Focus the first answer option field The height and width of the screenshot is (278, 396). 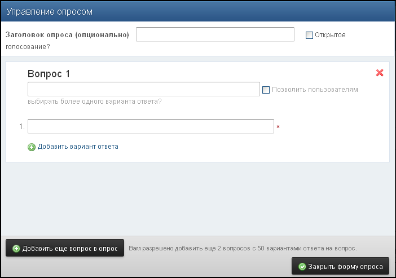151,126
